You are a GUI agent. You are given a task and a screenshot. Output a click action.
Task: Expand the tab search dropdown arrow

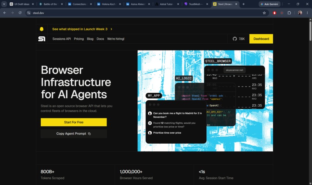(4, 4)
